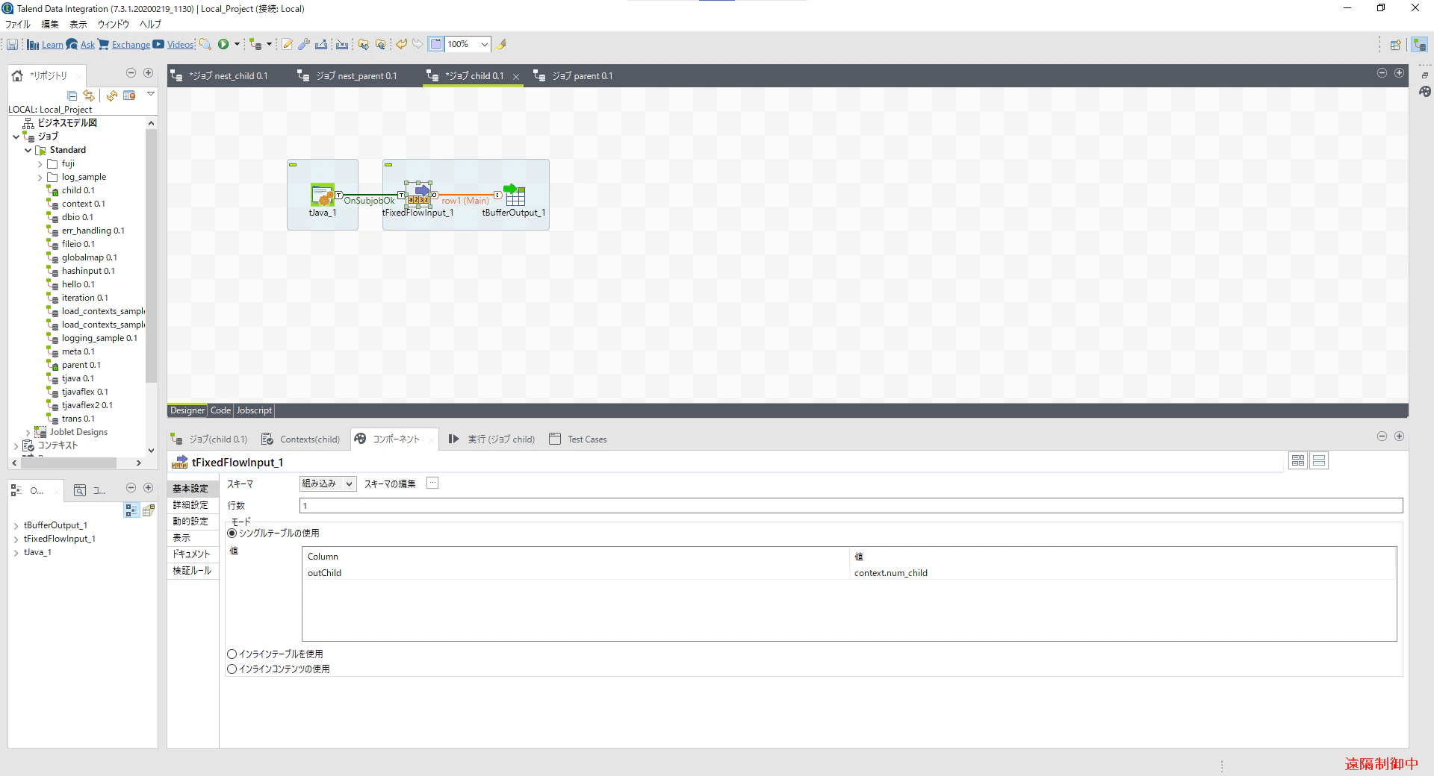The height and width of the screenshot is (776, 1434).
Task: Click the yellow undo arrow in the toolbar
Action: pyautogui.click(x=402, y=45)
